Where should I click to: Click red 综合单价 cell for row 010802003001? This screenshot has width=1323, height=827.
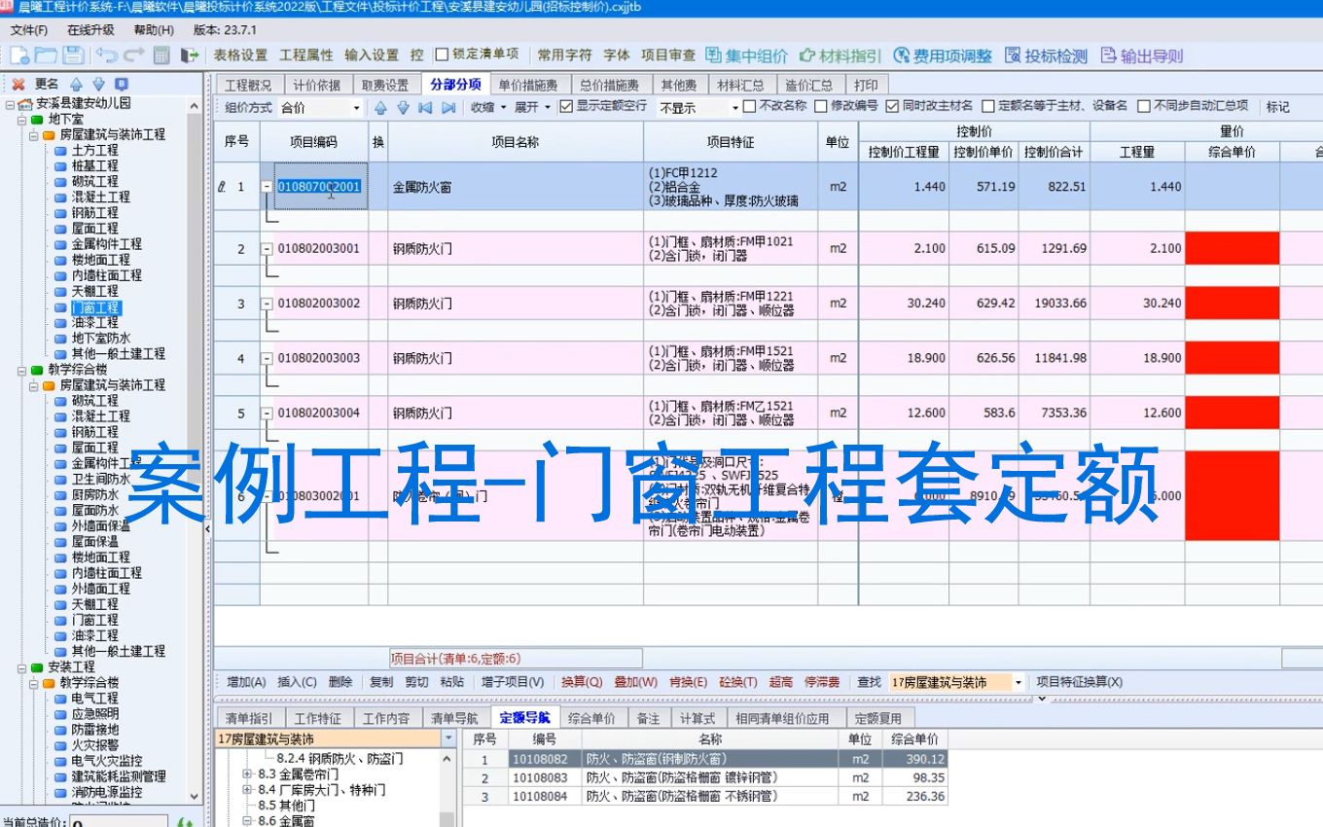1232,249
